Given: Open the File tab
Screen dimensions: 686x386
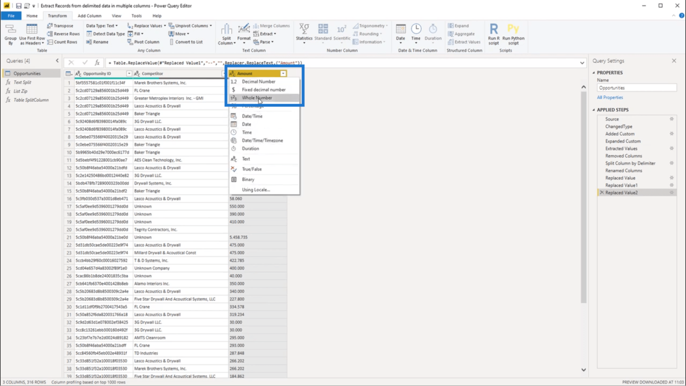Looking at the screenshot, I should coord(11,16).
